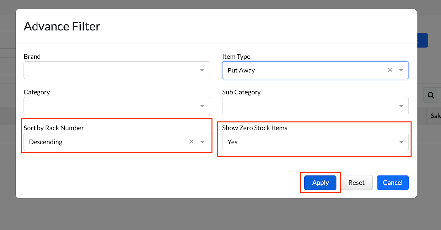Open the Item Type dropdown arrow

click(401, 70)
